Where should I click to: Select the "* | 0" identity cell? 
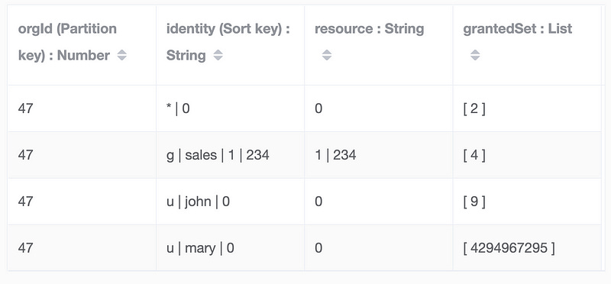pos(178,108)
